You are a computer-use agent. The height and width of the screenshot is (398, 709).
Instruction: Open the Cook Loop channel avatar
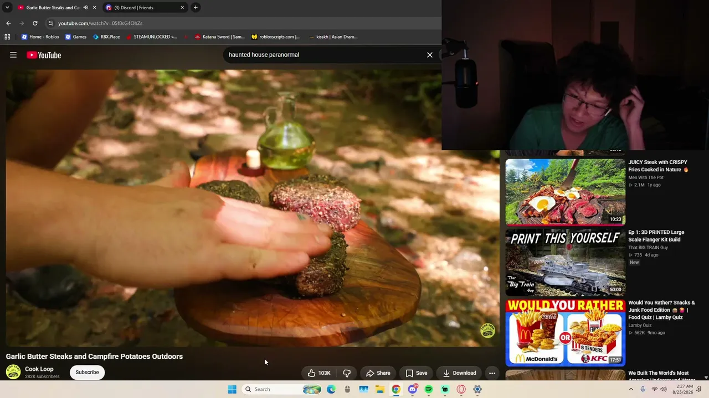click(x=13, y=372)
